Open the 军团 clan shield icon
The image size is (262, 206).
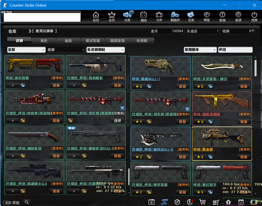[207, 17]
